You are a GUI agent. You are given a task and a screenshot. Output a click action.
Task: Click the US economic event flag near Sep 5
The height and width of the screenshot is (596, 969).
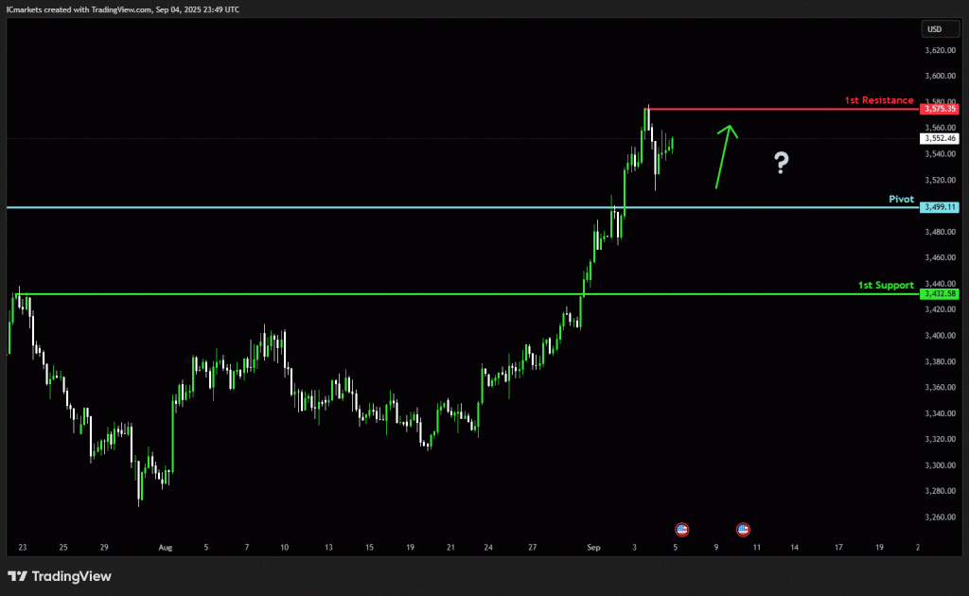[681, 529]
